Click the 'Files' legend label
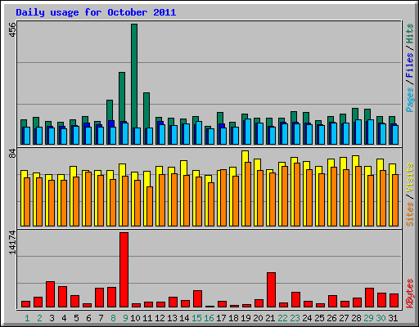This screenshot has width=419, height=327. click(x=409, y=65)
